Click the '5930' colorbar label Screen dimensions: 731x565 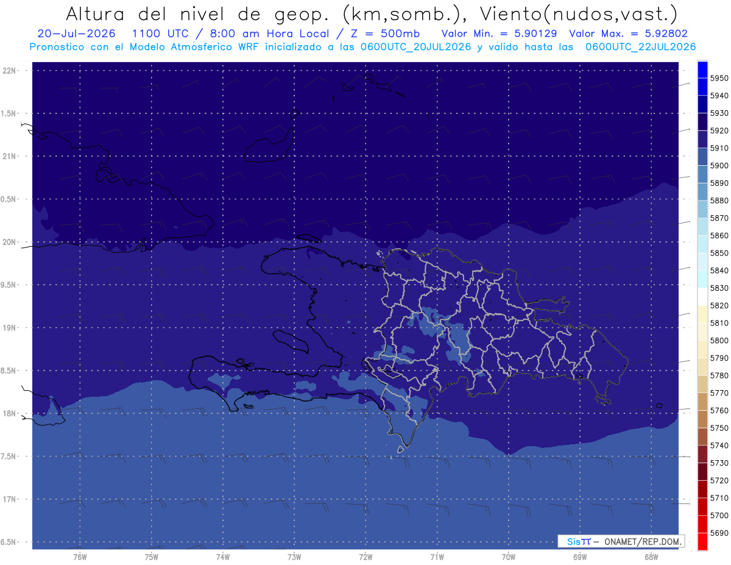coord(719,113)
